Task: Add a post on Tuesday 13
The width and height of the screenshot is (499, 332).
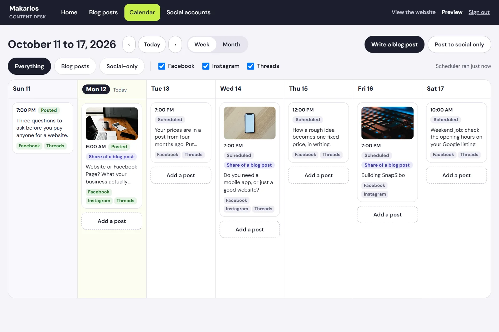Action: pos(181,175)
